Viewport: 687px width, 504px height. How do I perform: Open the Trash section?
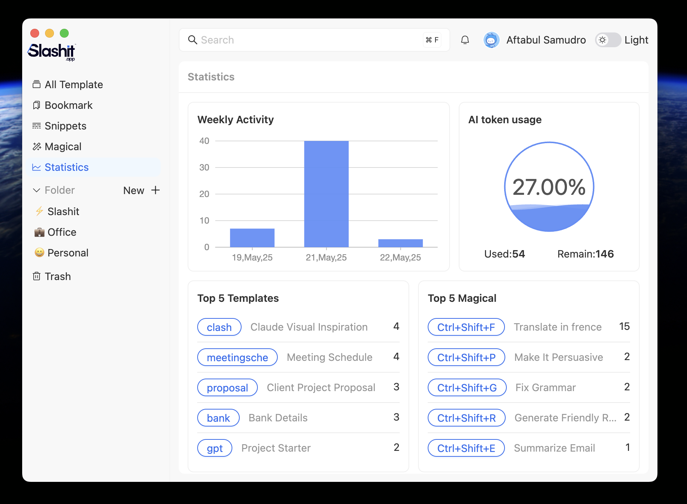(94, 276)
